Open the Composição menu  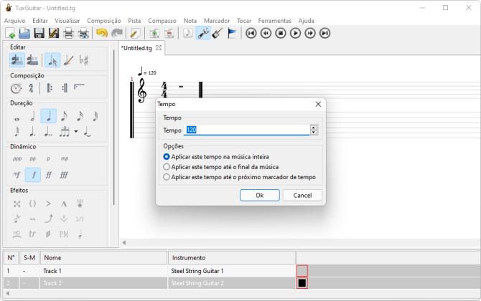tap(103, 21)
